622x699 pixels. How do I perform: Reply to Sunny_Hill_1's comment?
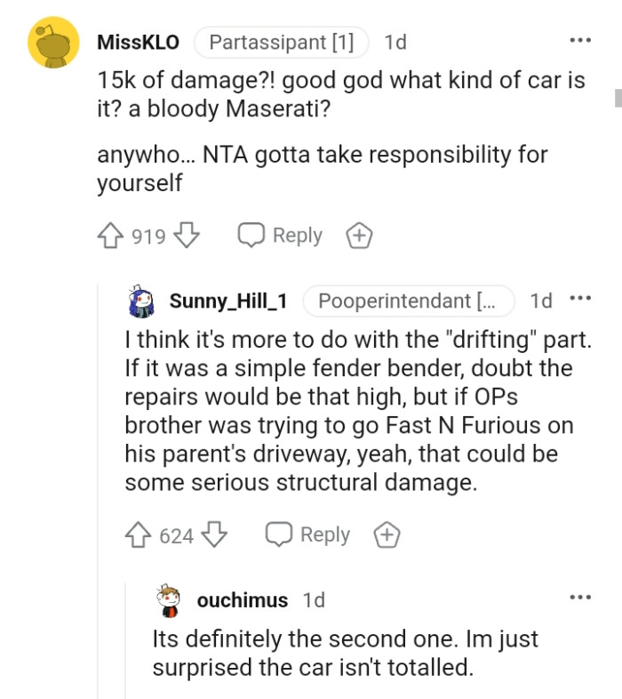point(309,534)
